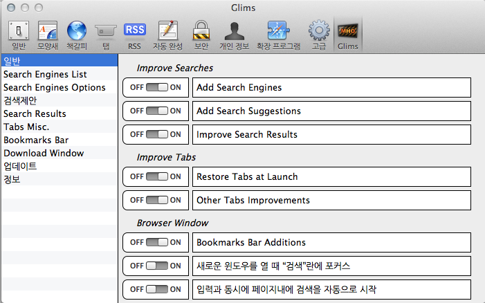Viewport: 485px width, 303px height.
Task: Select 정보 in the sidebar
Action: pos(60,179)
